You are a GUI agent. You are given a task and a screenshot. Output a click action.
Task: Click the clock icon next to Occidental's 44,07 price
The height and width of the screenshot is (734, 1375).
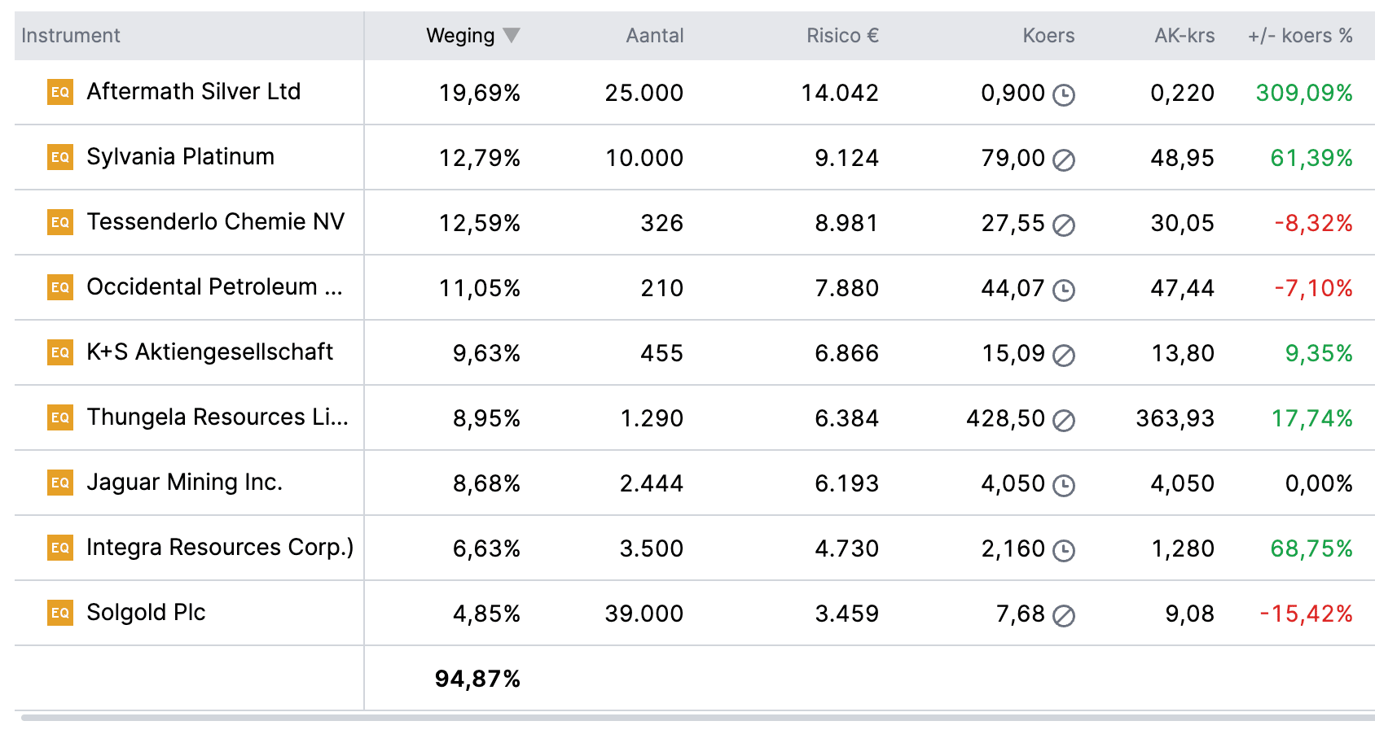(1064, 291)
